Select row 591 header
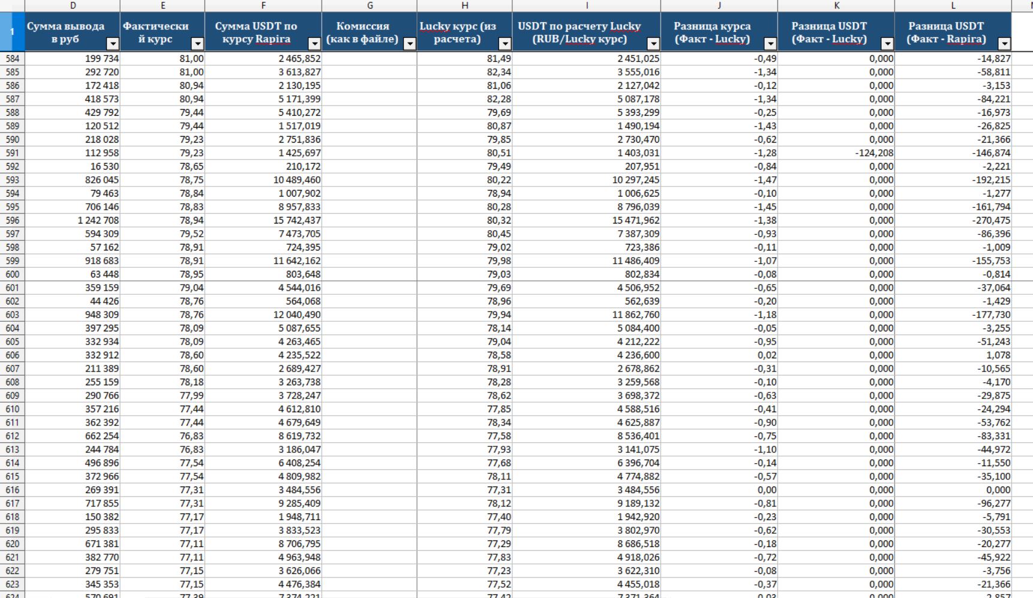This screenshot has width=1033, height=598. tap(12, 153)
